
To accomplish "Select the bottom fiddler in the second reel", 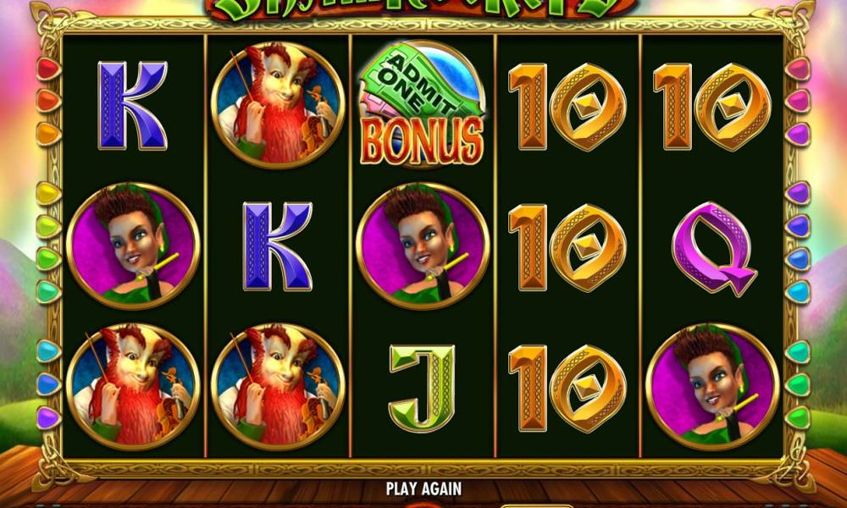I will (278, 387).
